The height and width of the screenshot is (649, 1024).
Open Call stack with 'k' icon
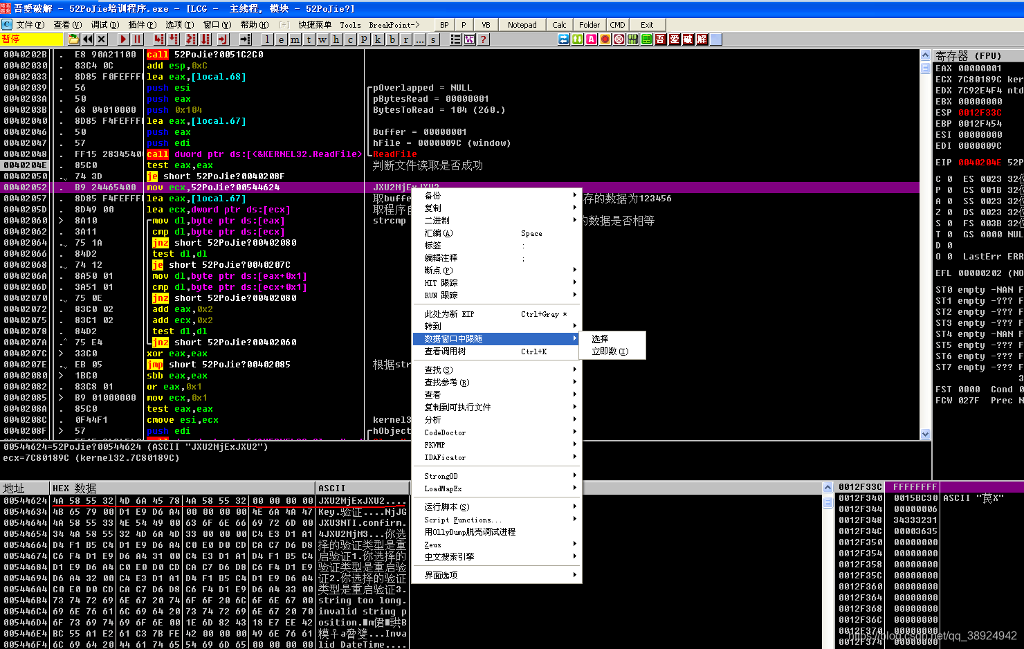378,39
